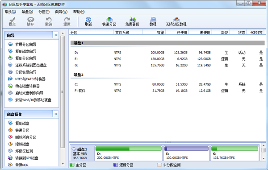Click the 主分区 green legend swatch
Viewport: 268px width, 170px height.
pyautogui.click(x=72, y=165)
